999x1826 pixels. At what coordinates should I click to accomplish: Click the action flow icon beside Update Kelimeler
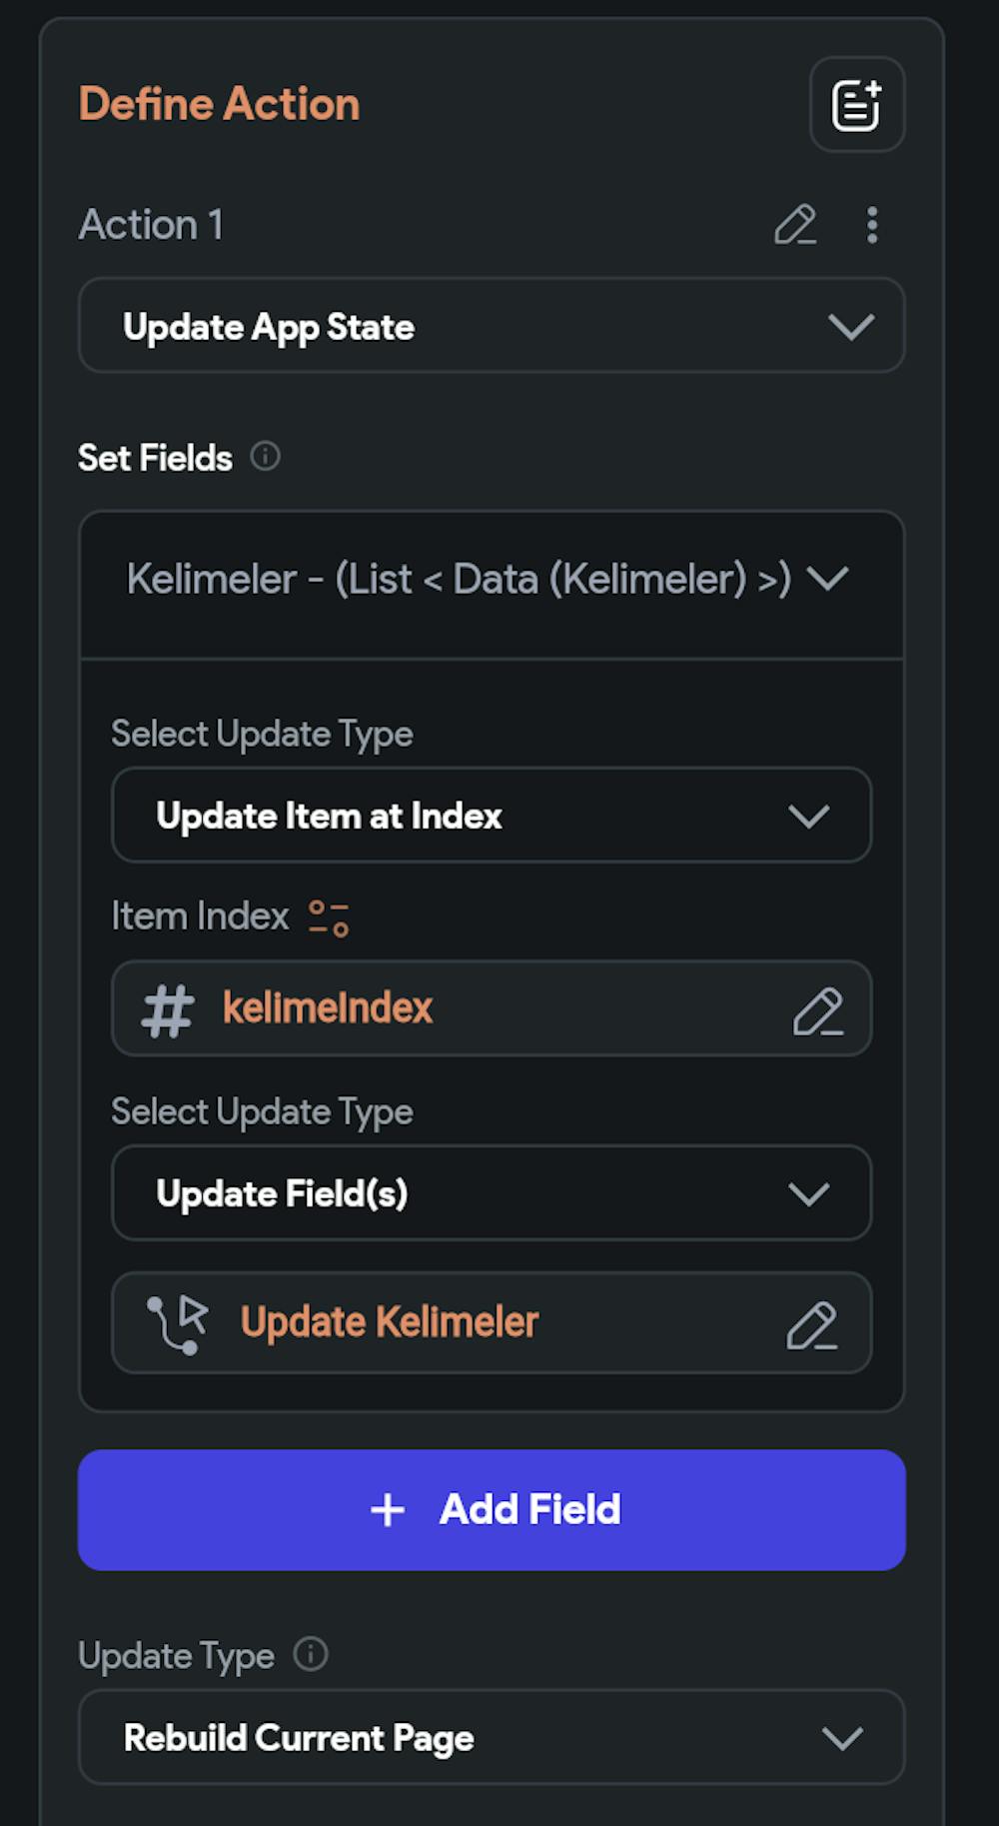(178, 1324)
